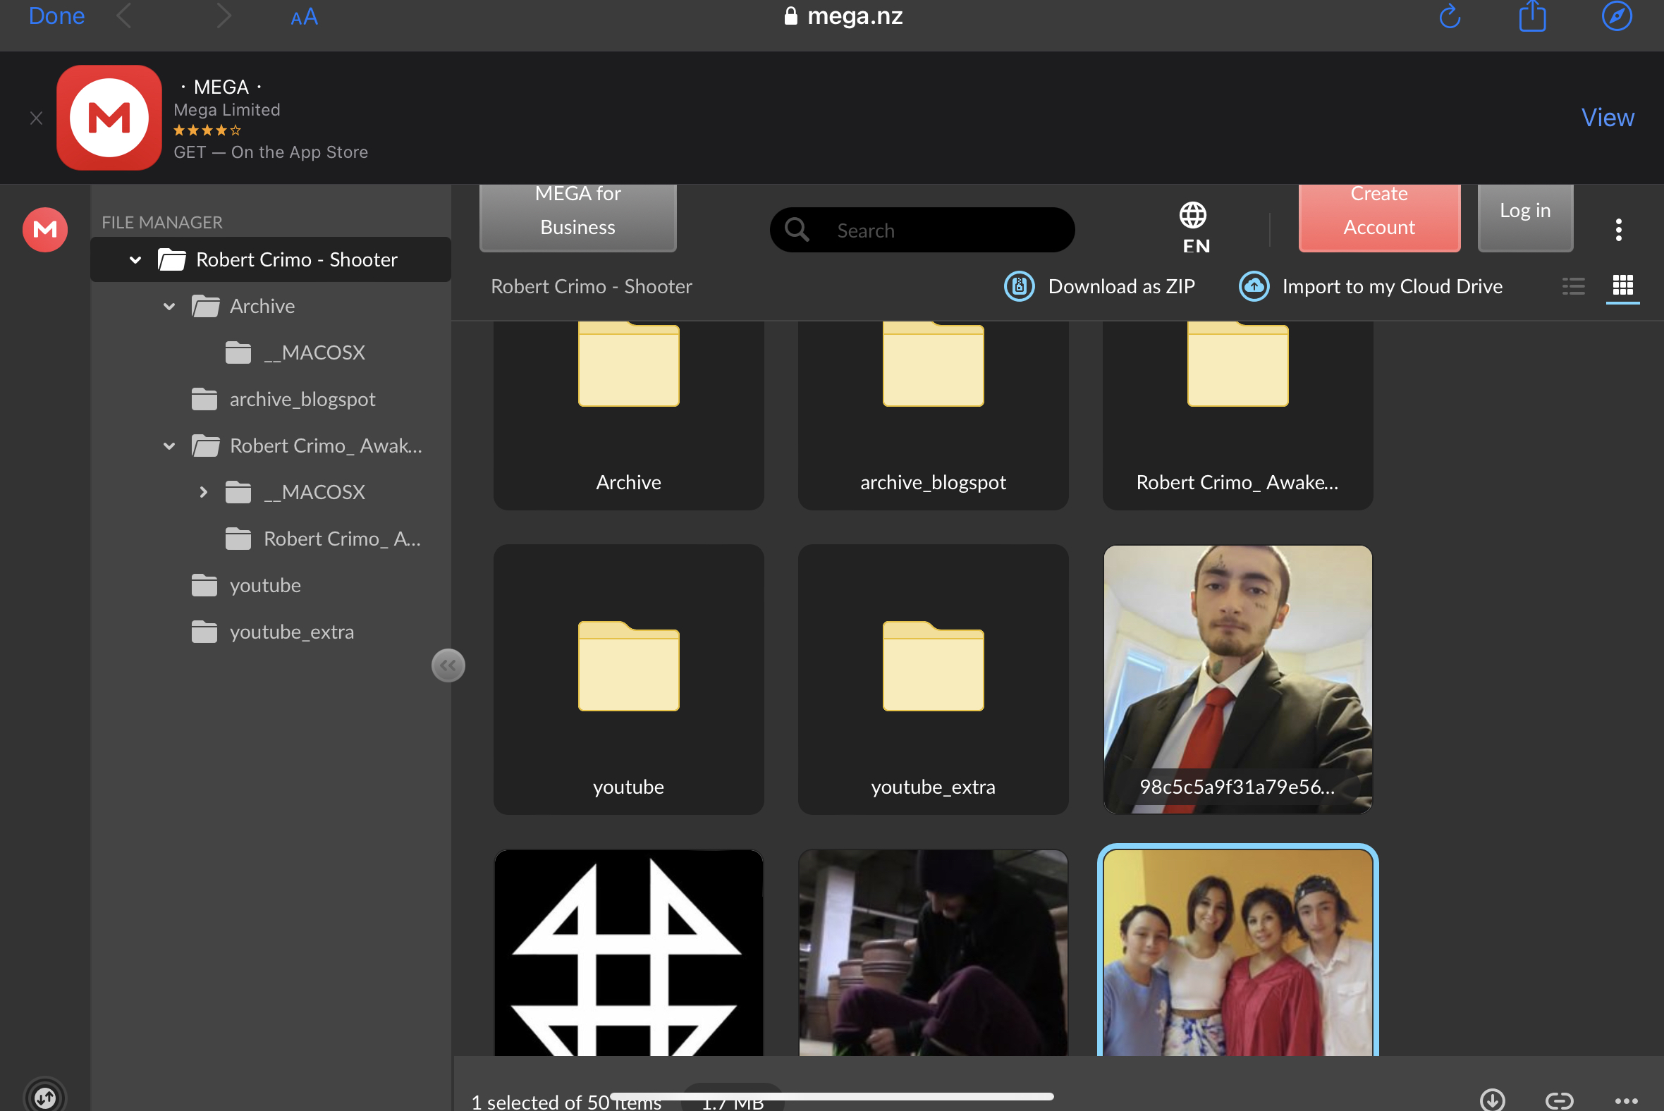The image size is (1664, 1111).
Task: Select the black-and-white symbol image thumbnail
Action: (629, 953)
